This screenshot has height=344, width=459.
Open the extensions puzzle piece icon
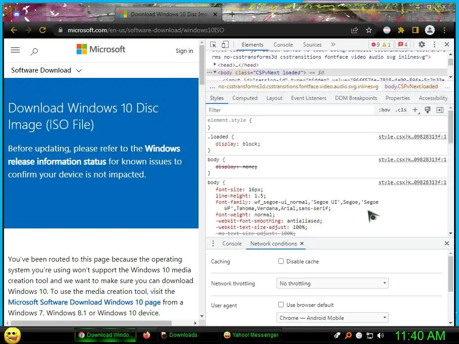[401, 30]
